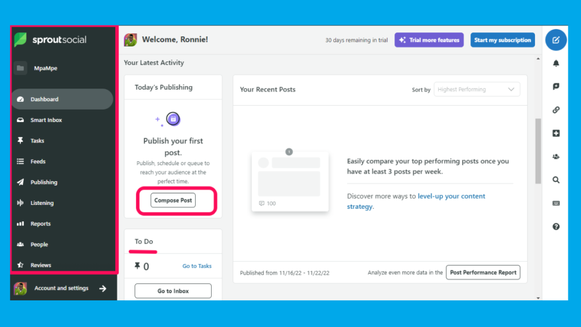Viewport: 581px width, 327px height.
Task: Click the Publishing paper plane icon
Action: (x=20, y=182)
